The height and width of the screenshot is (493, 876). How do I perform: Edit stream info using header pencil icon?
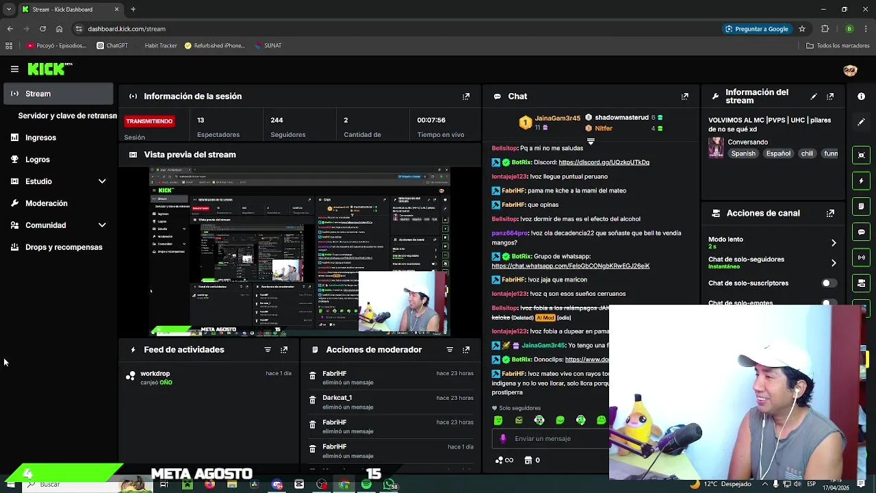(814, 97)
